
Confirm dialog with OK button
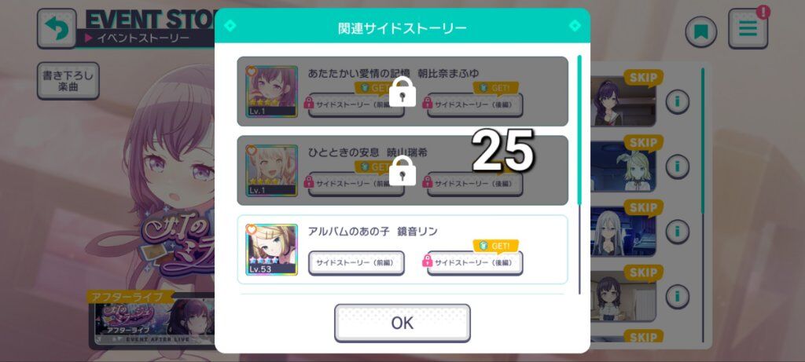coord(402,323)
